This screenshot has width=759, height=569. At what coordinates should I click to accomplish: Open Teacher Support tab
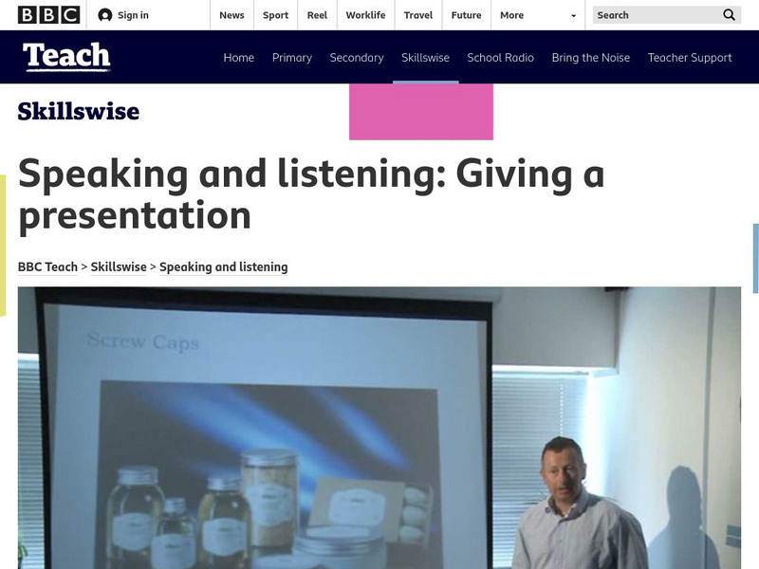click(690, 58)
